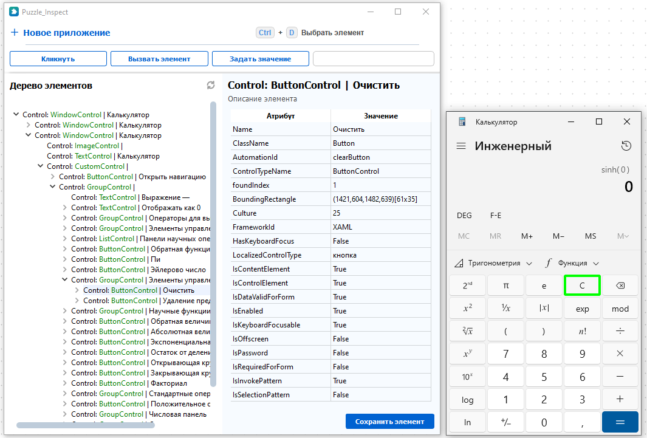
Task: Click the Сохранить элемент button
Action: pos(389,421)
